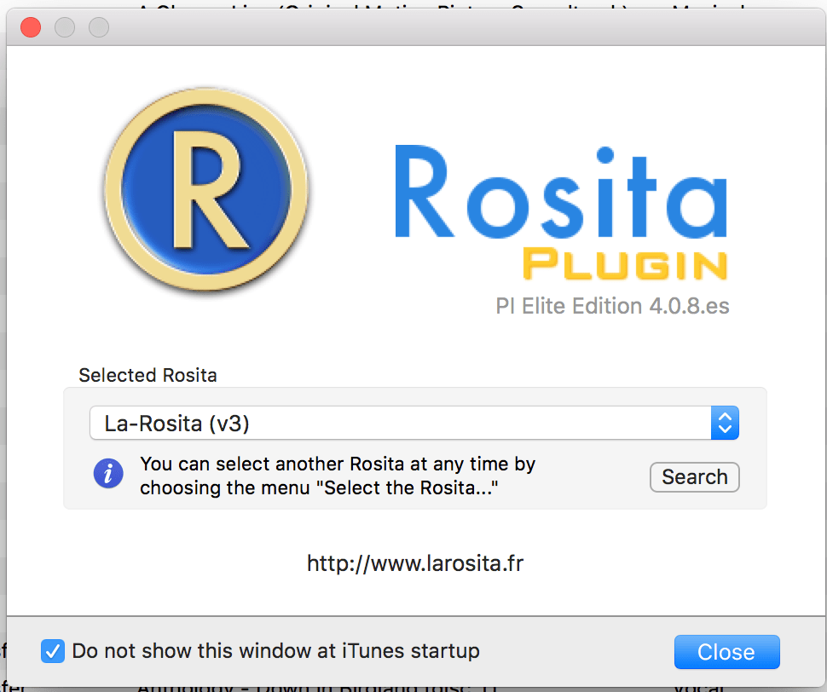Click the large blue Rosita wordmark
Screen dimensions: 827x692
(561, 192)
